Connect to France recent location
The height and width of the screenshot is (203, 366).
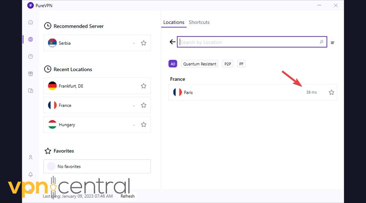coord(97,105)
